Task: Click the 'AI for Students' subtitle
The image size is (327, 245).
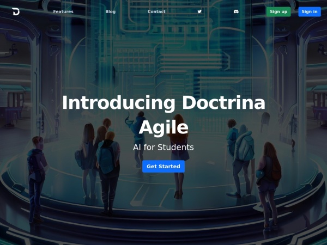Action: (x=163, y=148)
